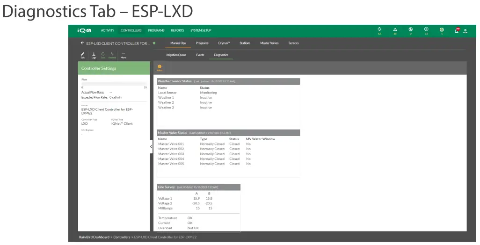The image size is (480, 245).
Task: Click the header status icon showing 0
Action: [410, 30]
